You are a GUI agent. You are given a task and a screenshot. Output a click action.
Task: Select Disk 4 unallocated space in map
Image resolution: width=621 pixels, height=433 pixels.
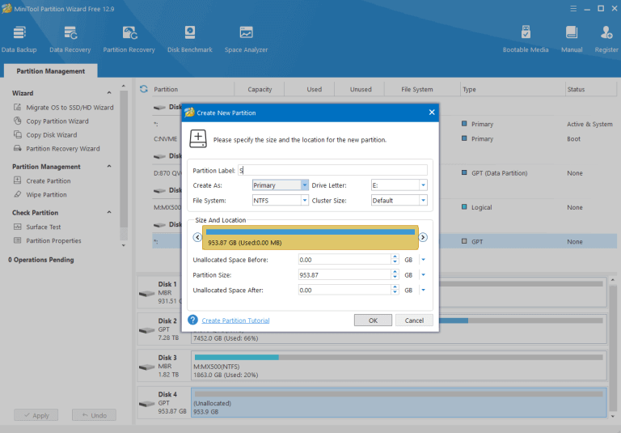pos(399,402)
